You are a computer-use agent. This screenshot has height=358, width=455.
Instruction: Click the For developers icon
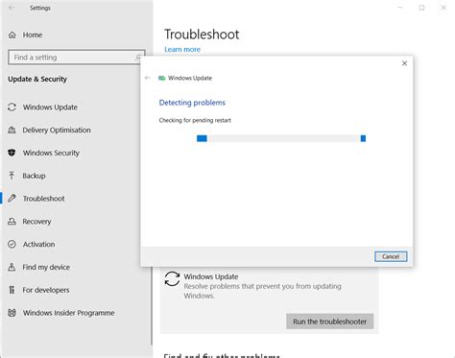click(x=12, y=290)
